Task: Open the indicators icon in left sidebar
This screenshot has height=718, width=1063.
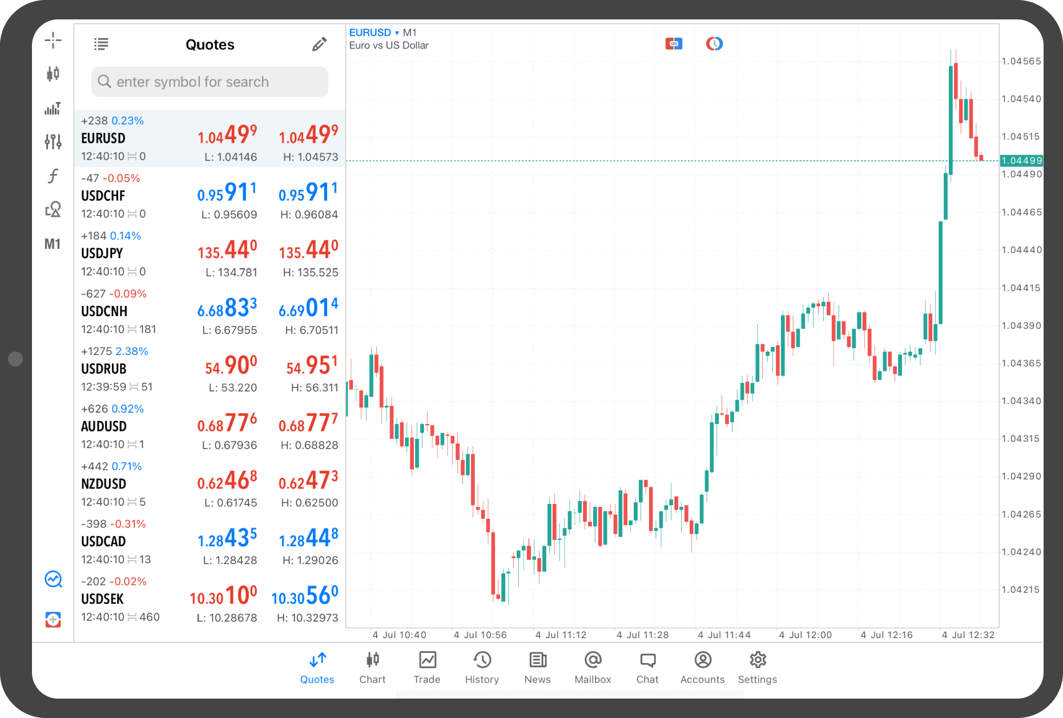Action: (x=53, y=108)
